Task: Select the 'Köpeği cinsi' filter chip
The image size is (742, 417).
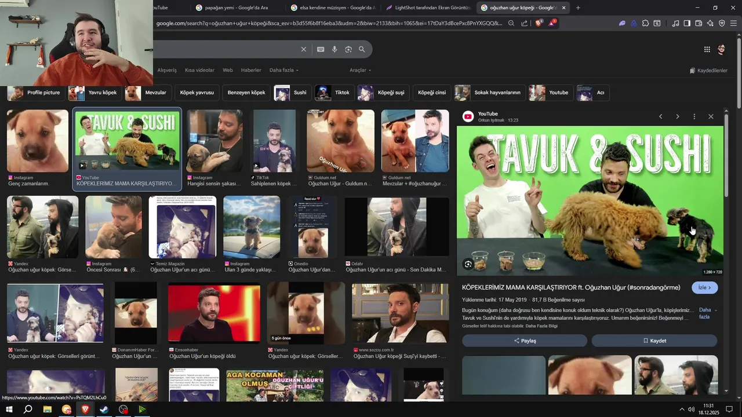Action: 432,93
